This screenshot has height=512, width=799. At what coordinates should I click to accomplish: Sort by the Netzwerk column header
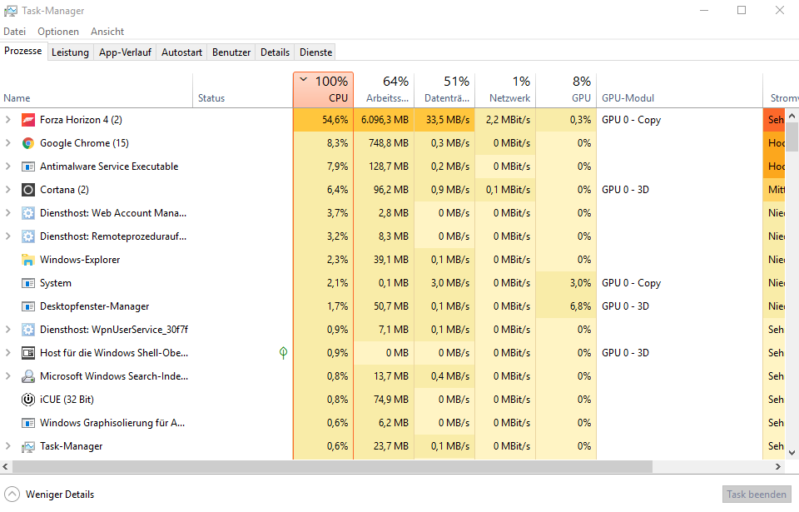(505, 90)
